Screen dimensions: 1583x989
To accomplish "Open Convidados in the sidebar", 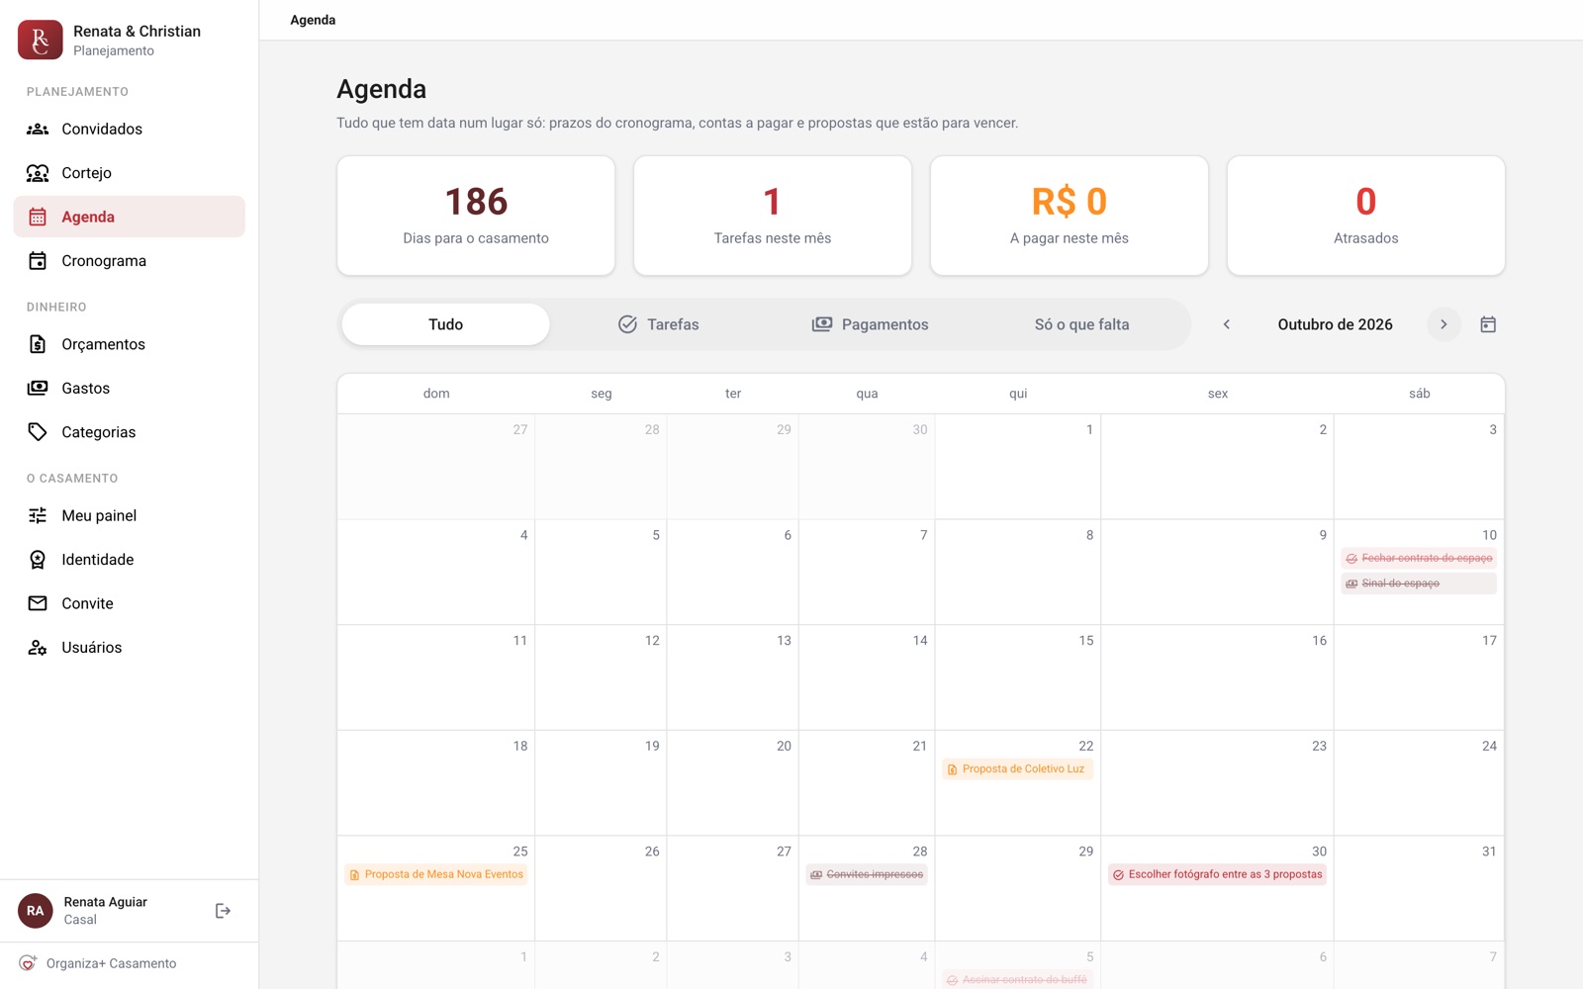I will click(130, 129).
